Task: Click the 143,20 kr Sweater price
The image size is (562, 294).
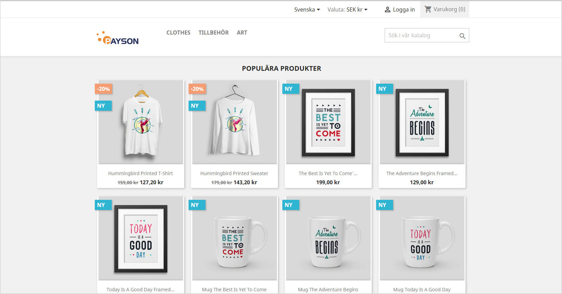Action: point(245,182)
